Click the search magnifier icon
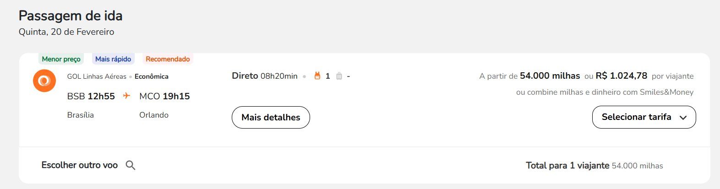Screen dimensions: 720x189 [131, 165]
